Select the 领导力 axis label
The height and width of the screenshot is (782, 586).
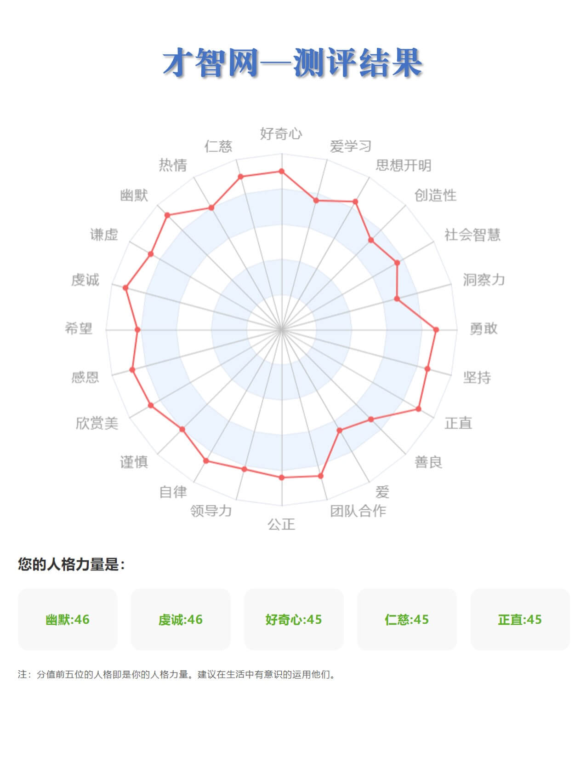tap(211, 511)
